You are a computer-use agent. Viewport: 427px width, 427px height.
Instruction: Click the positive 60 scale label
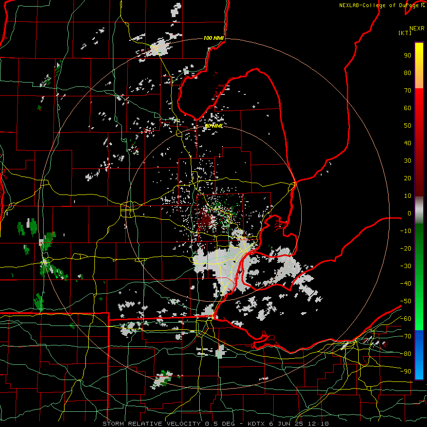coord(408,108)
